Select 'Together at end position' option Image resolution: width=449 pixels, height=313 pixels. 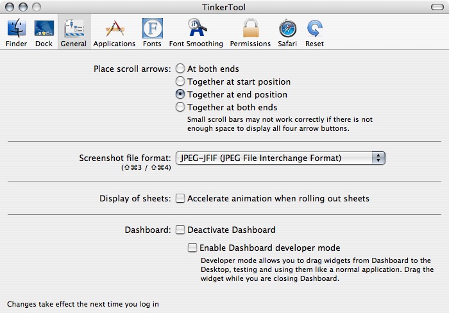180,94
